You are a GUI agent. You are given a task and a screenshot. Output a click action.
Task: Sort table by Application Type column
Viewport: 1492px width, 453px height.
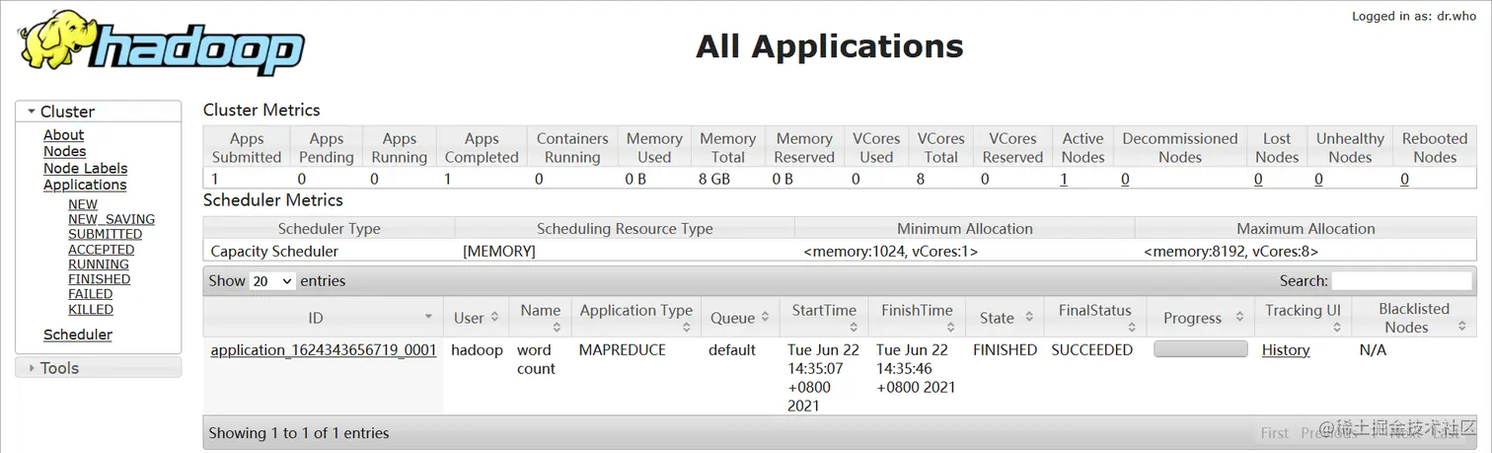pyautogui.click(x=636, y=318)
